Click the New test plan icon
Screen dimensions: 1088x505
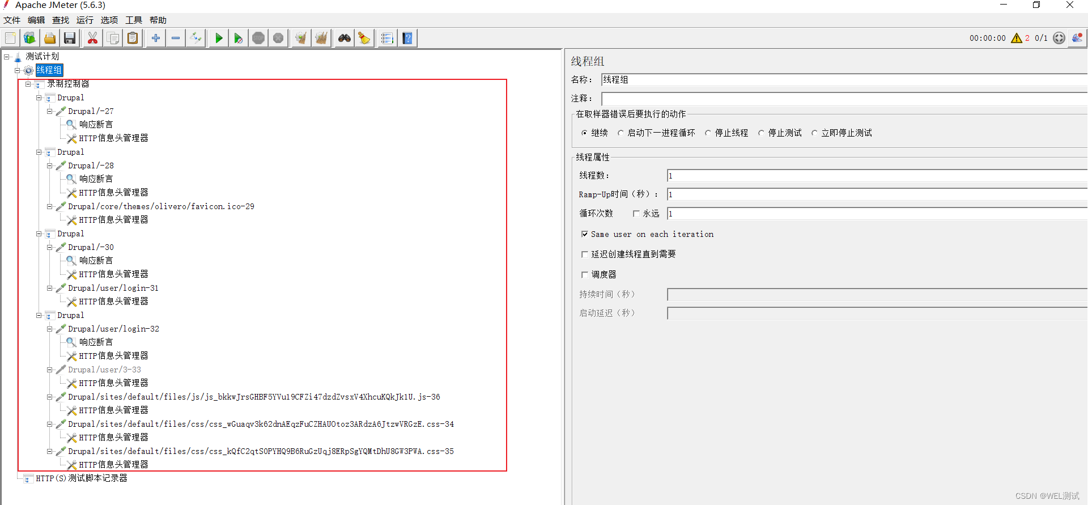click(x=10, y=38)
